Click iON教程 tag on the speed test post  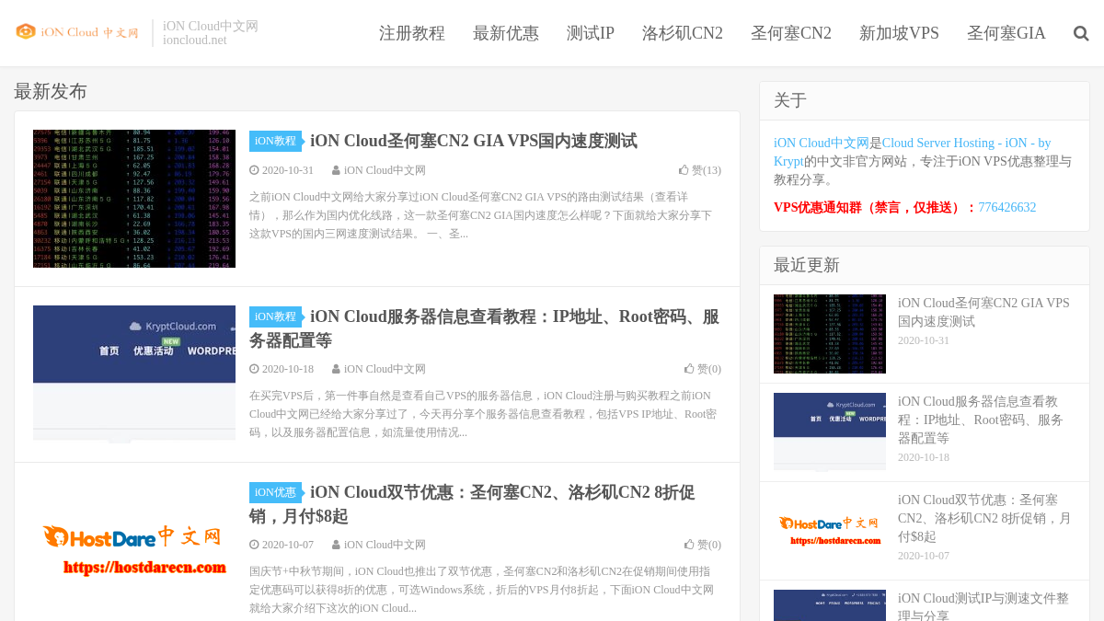tap(275, 141)
